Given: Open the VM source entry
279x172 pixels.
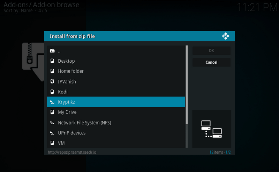Looking at the screenshot, I should tap(116, 143).
